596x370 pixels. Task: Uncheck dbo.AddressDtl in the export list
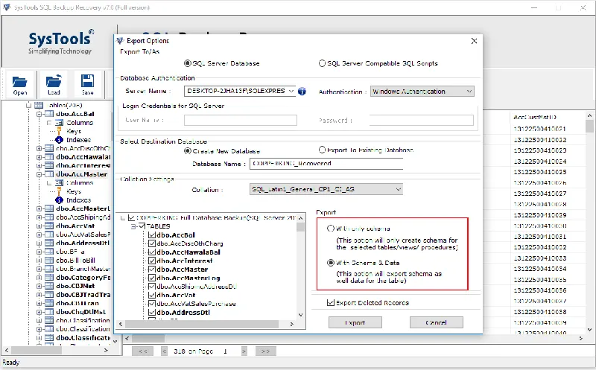[x=152, y=312]
